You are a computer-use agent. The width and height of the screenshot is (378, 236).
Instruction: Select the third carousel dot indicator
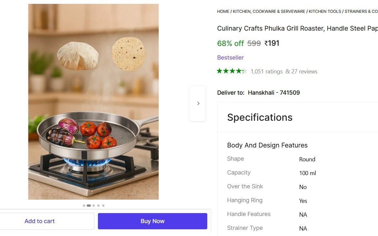(x=93, y=206)
